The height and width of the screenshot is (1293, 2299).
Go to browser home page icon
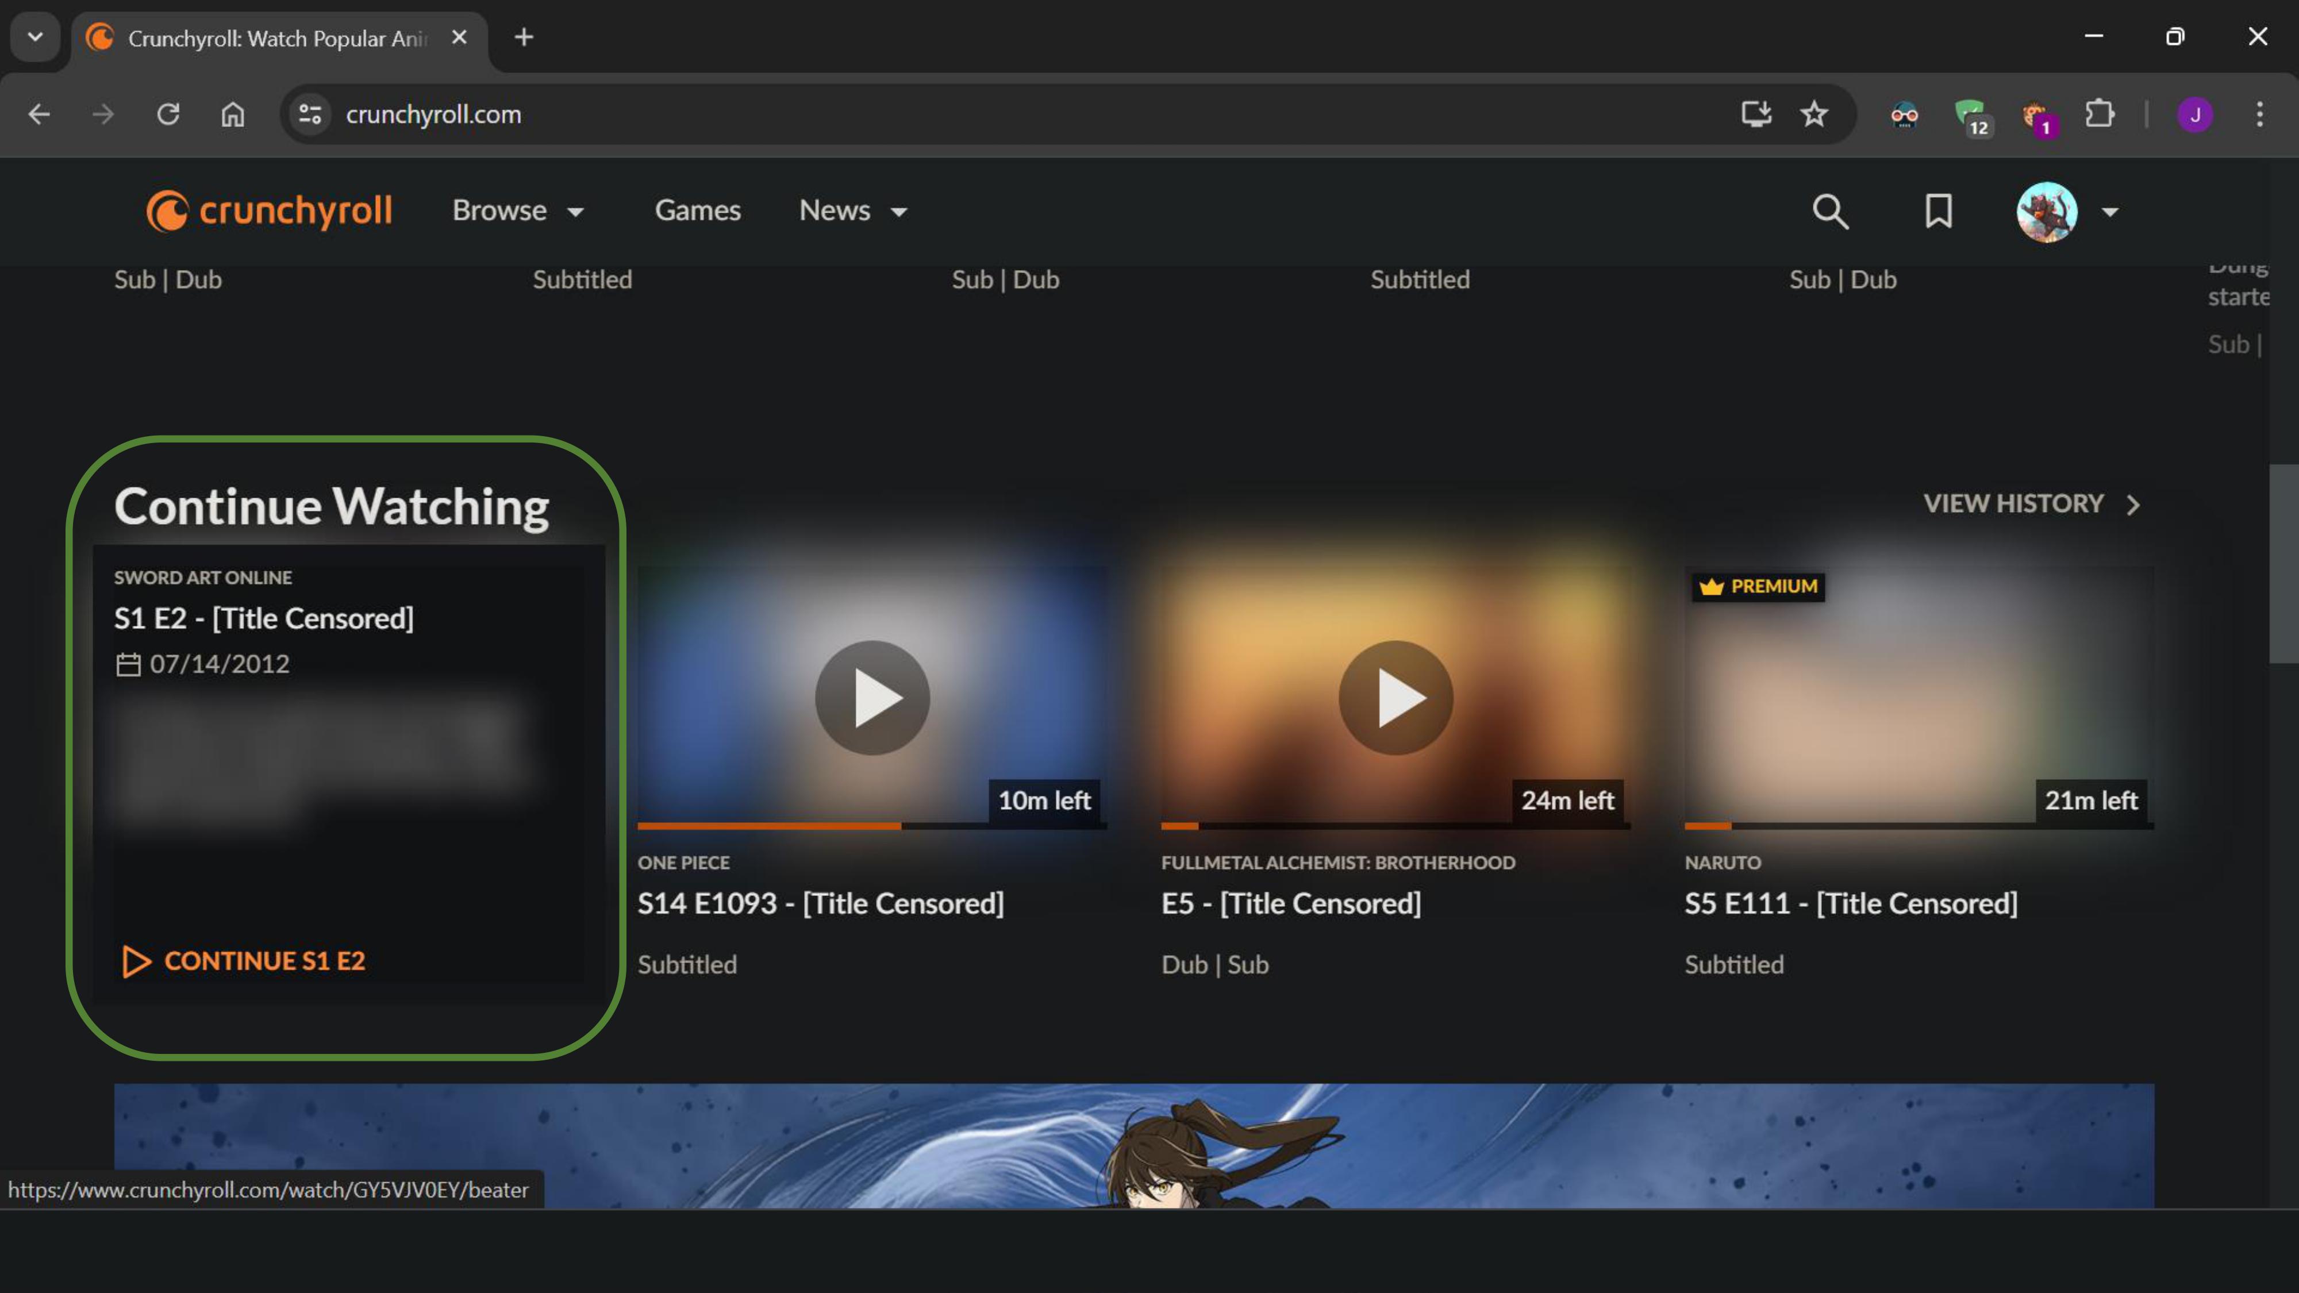click(233, 114)
